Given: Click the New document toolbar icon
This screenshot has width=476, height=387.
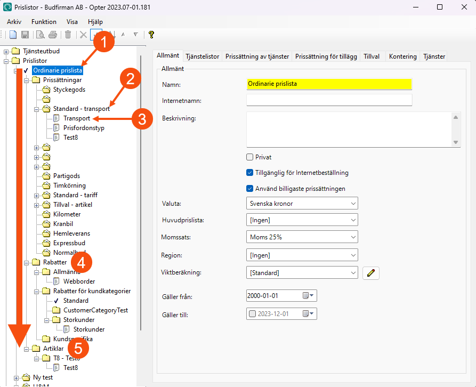Looking at the screenshot, I should (x=13, y=35).
